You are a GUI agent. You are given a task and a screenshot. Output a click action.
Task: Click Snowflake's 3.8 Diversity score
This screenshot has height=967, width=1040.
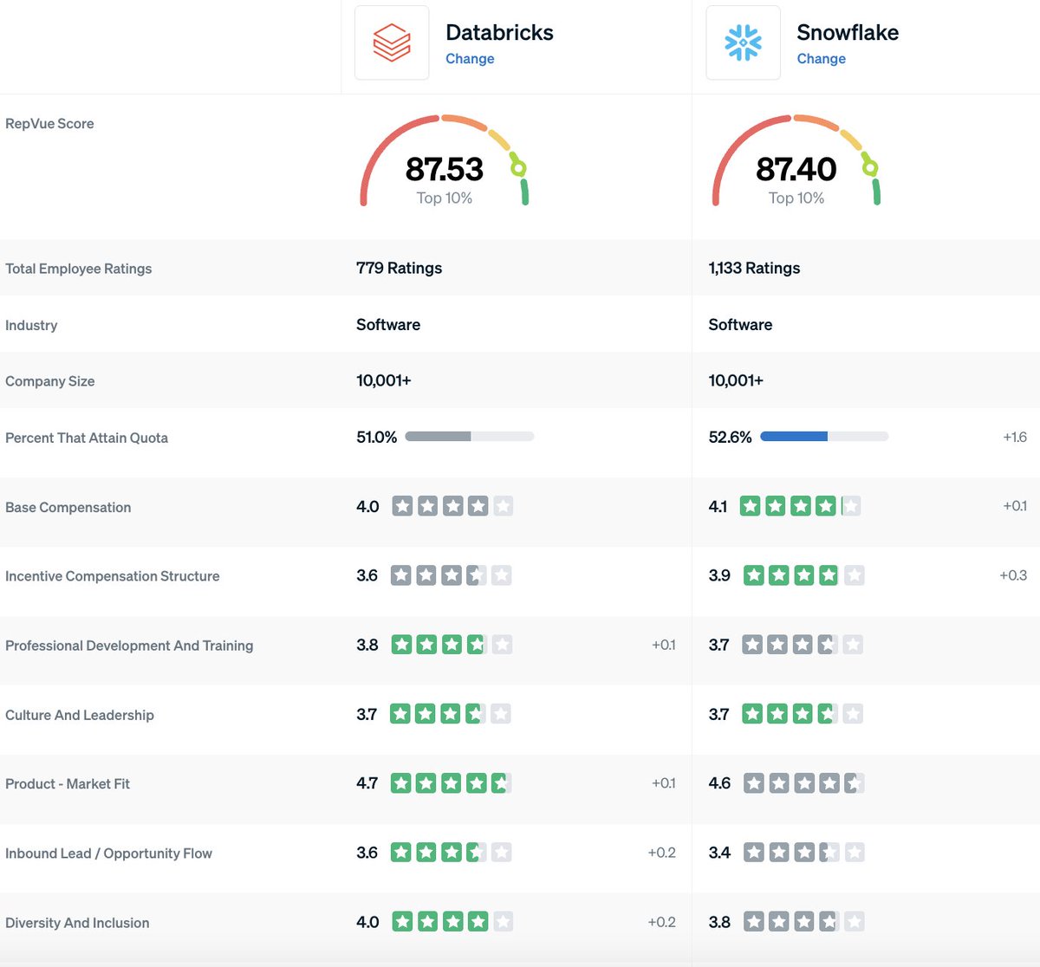point(719,922)
